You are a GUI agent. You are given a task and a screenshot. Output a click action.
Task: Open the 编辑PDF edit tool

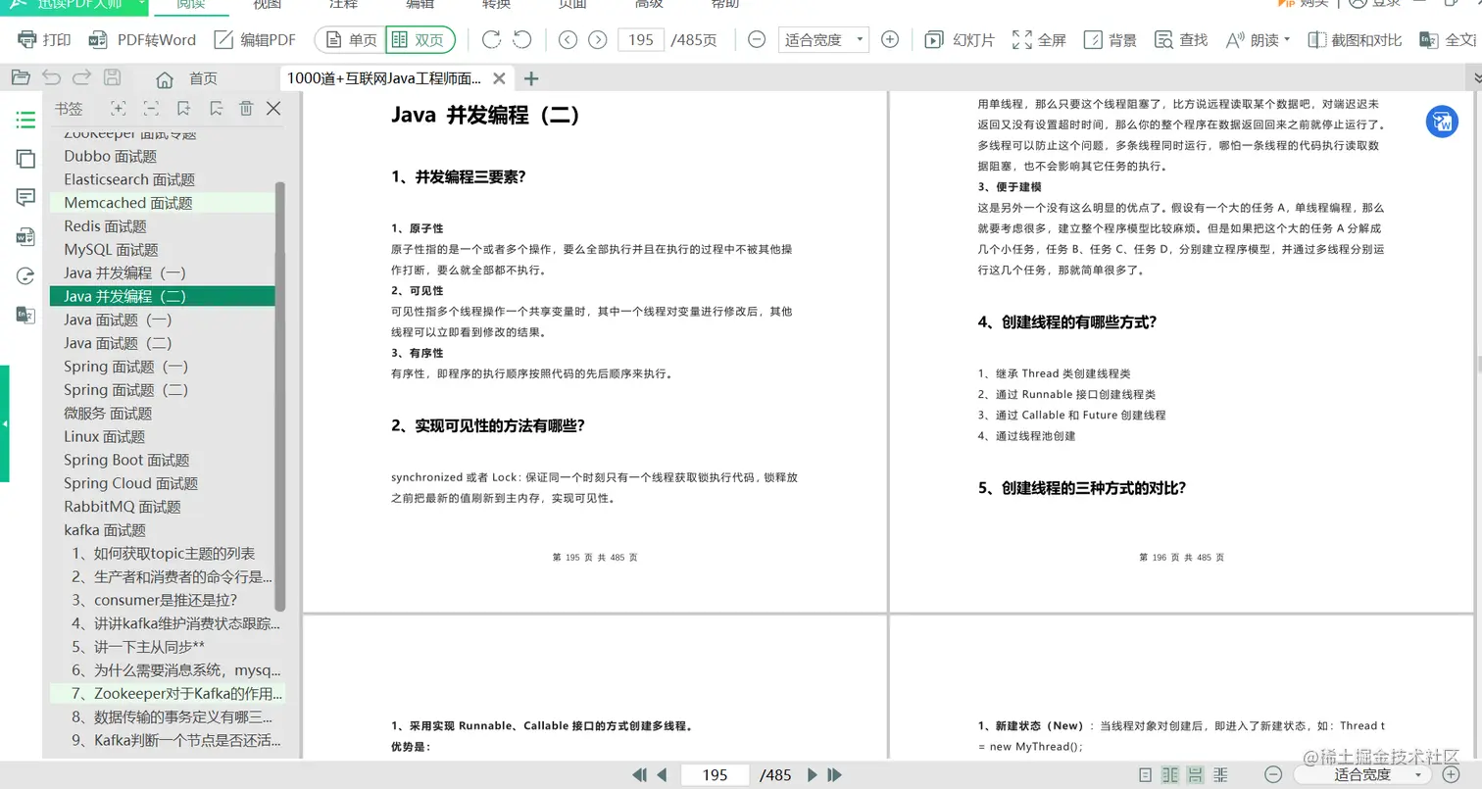tap(255, 40)
